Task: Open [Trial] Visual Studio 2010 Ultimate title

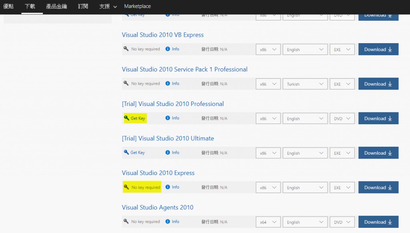Action: [x=168, y=138]
